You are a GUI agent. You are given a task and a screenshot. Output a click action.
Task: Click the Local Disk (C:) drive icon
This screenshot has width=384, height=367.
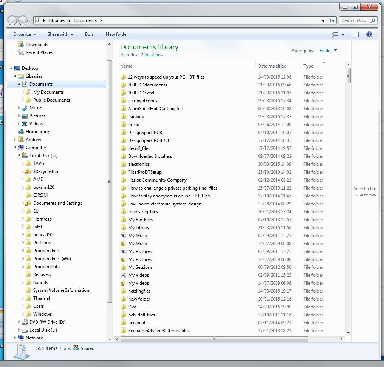(25, 155)
